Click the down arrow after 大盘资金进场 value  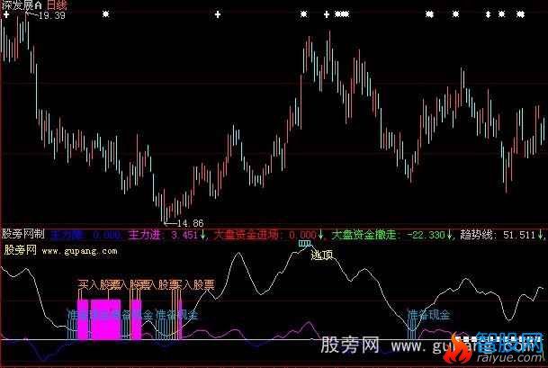(x=320, y=235)
